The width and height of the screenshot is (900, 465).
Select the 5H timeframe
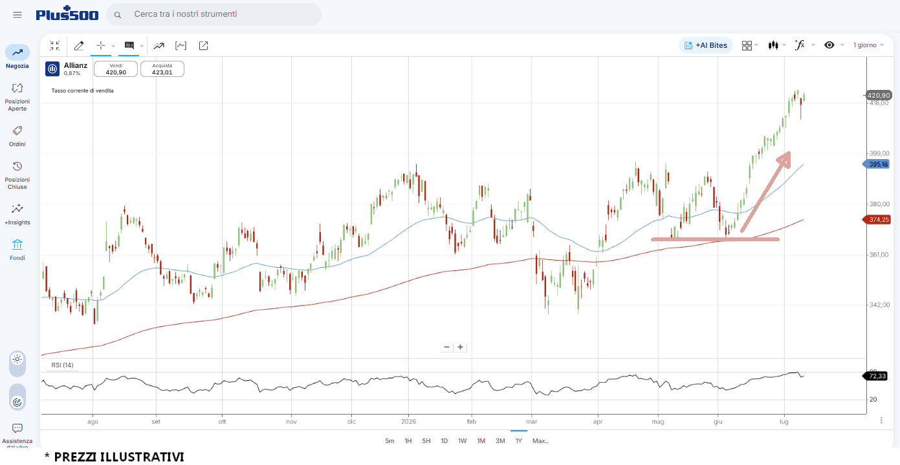[x=426, y=441]
